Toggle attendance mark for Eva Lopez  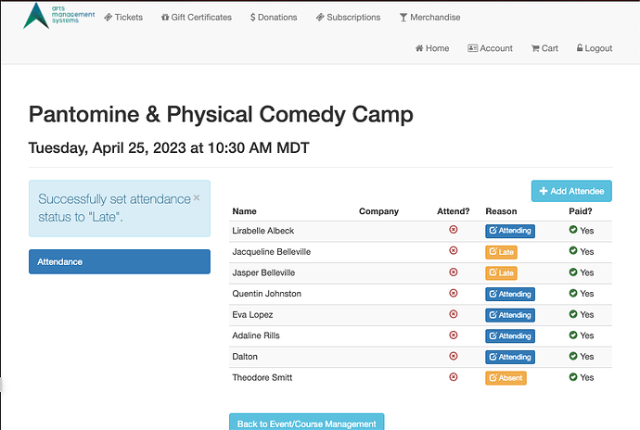click(453, 314)
